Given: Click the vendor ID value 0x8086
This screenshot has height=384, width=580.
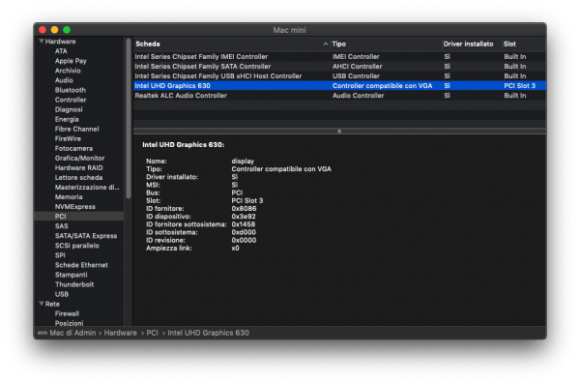Looking at the screenshot, I should pyautogui.click(x=244, y=209).
